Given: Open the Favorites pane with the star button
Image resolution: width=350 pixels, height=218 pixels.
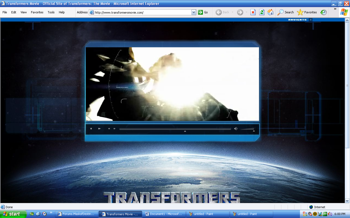Looking at the screenshot, I should pos(307,12).
